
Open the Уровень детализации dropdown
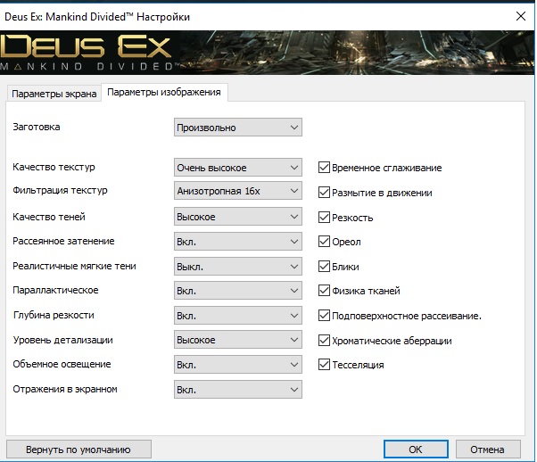point(237,340)
